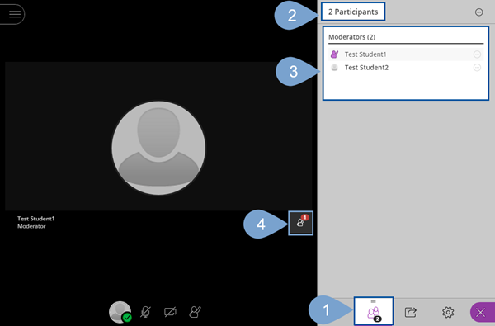Open my status and settings avatar
495x326 pixels.
tap(120, 312)
